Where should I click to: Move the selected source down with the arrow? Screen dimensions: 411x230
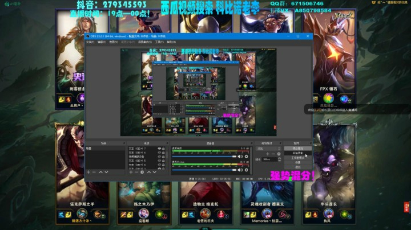[x=154, y=172]
